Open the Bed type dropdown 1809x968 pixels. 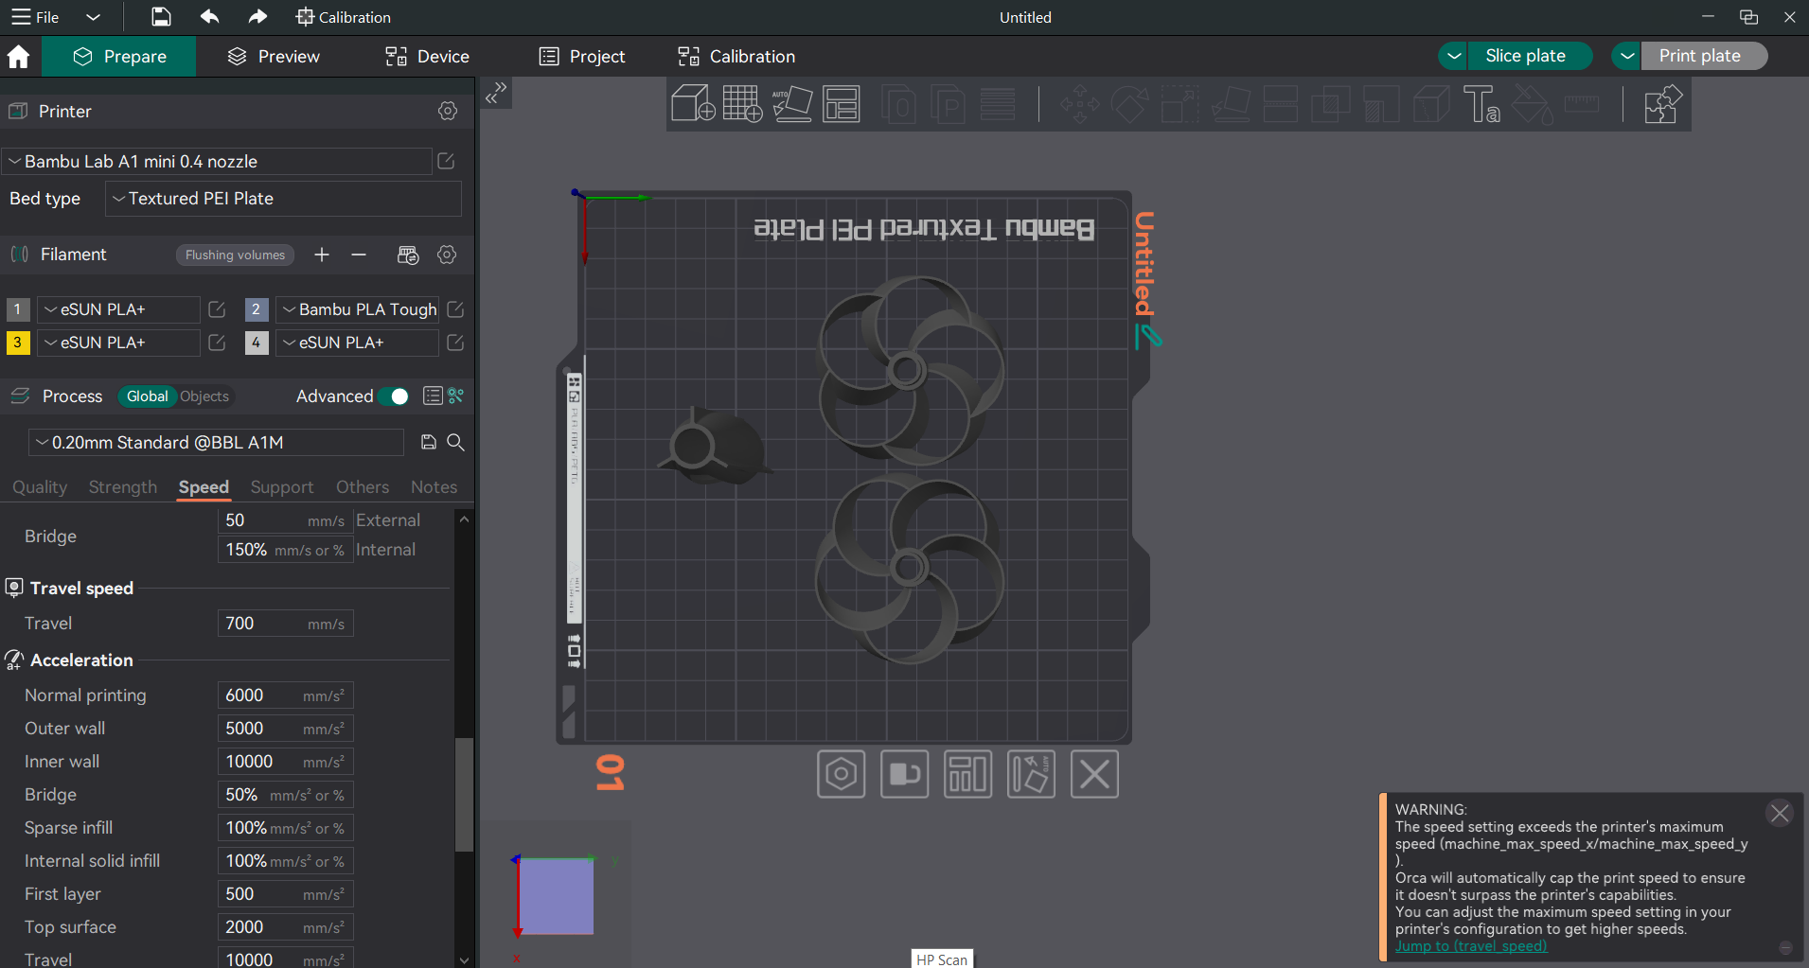click(283, 199)
